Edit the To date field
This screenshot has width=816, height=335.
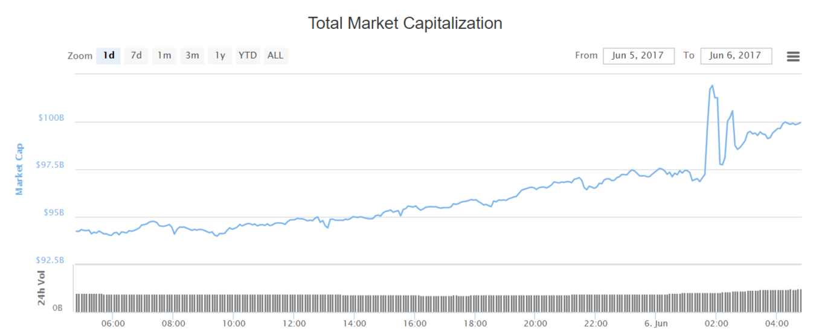pyautogui.click(x=736, y=56)
